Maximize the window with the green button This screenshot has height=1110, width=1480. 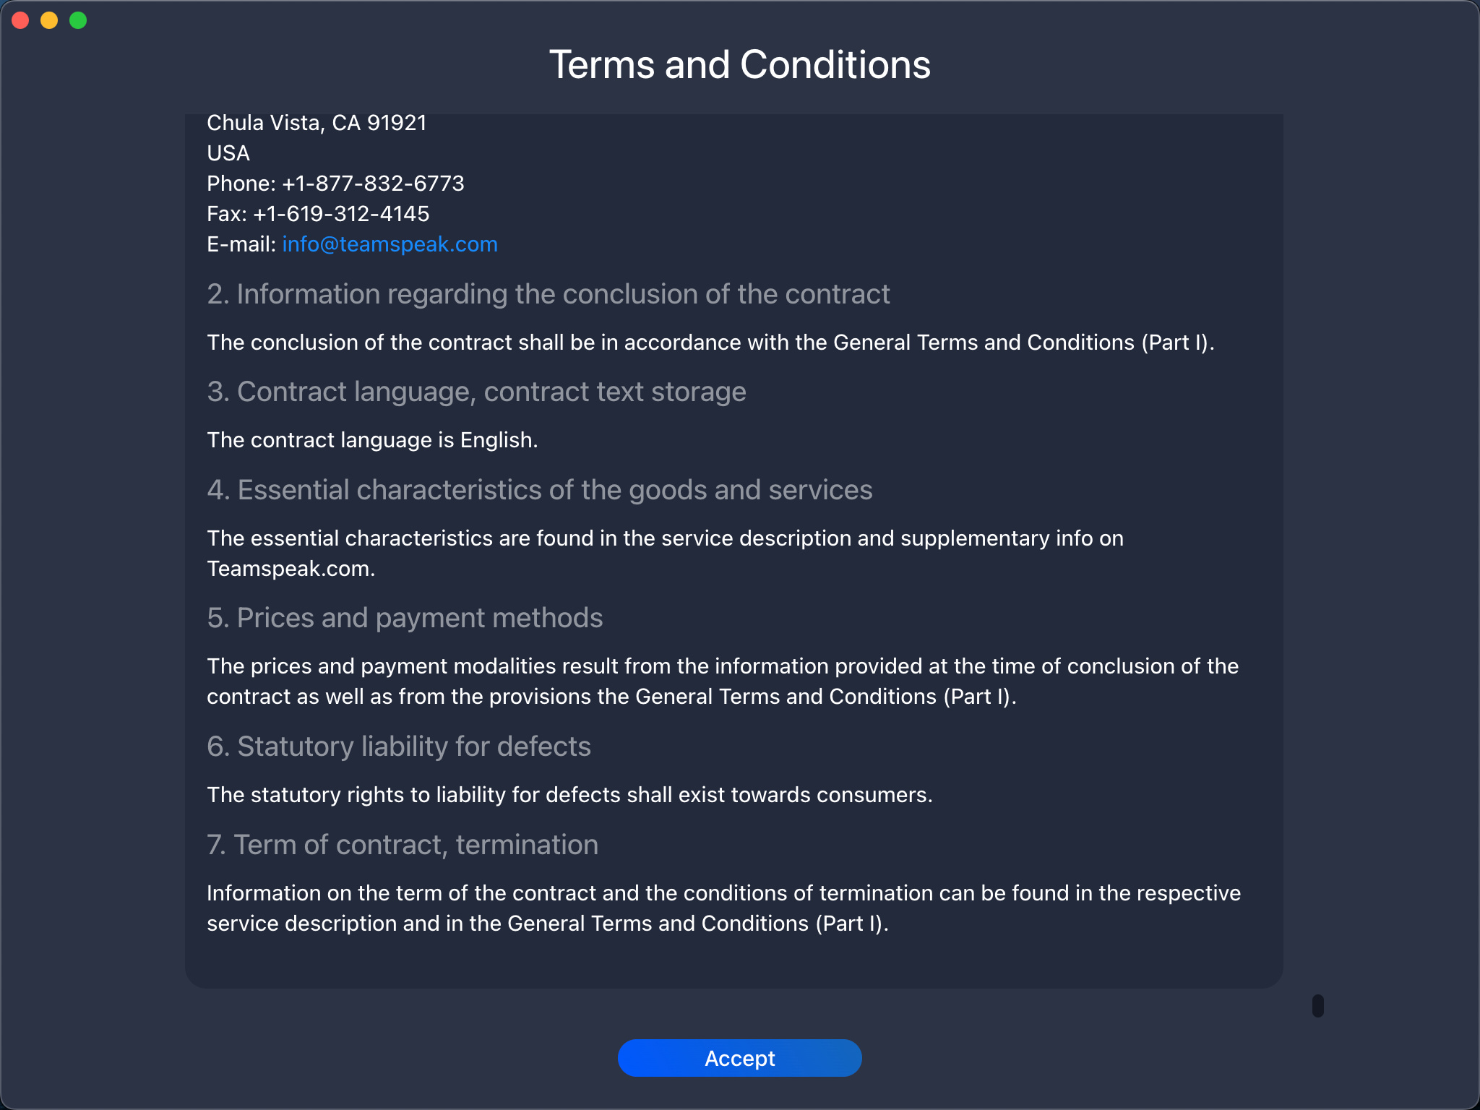78,20
